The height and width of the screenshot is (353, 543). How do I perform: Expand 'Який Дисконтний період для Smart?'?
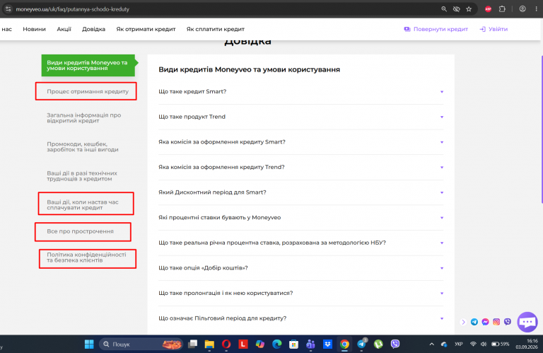coord(300,192)
